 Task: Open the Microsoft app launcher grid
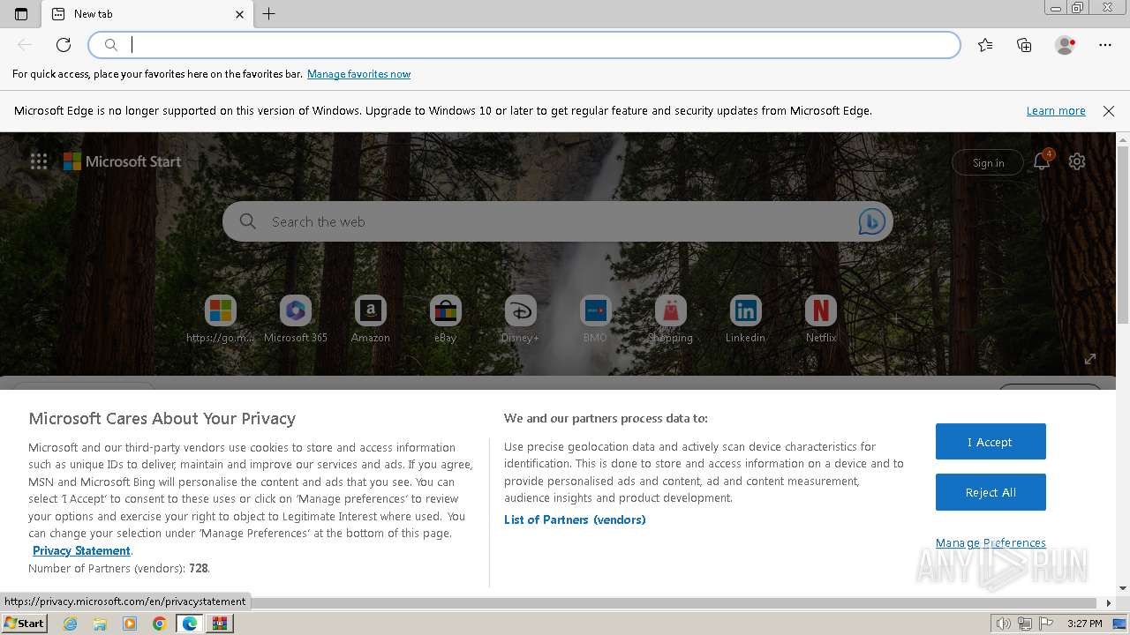pyautogui.click(x=39, y=161)
